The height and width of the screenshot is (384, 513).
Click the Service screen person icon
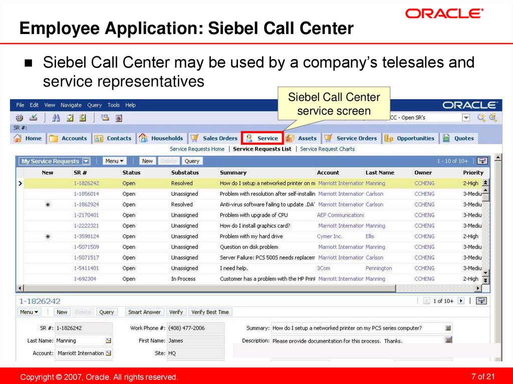[250, 138]
